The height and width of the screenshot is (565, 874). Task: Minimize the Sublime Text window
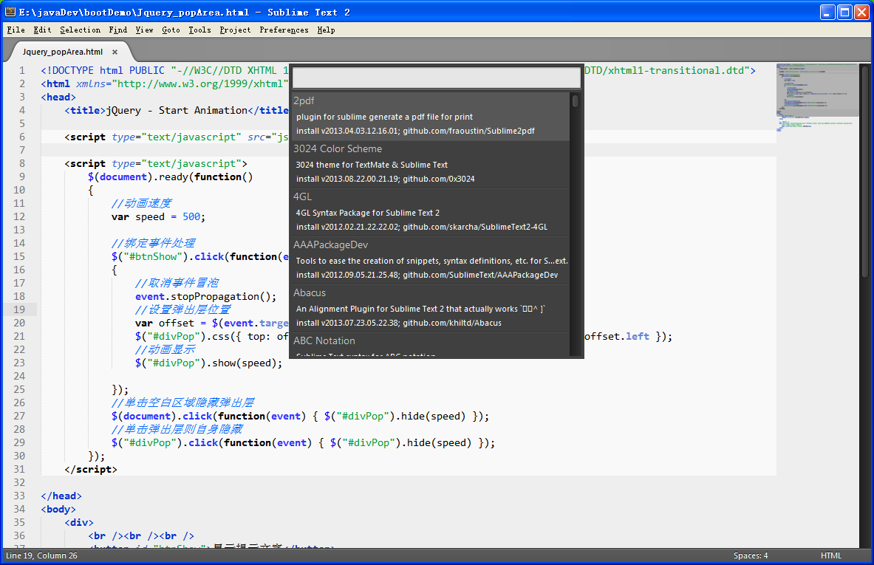tap(827, 13)
